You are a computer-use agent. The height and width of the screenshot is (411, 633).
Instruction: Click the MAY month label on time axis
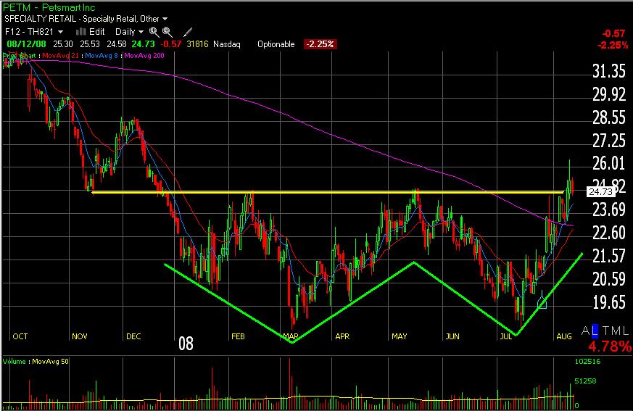click(400, 336)
